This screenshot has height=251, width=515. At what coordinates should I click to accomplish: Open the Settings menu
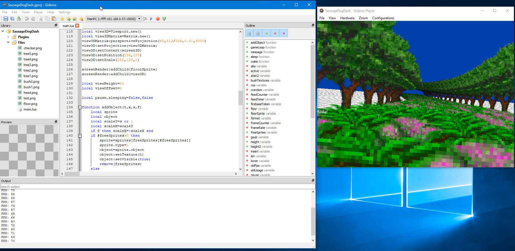click(65, 12)
